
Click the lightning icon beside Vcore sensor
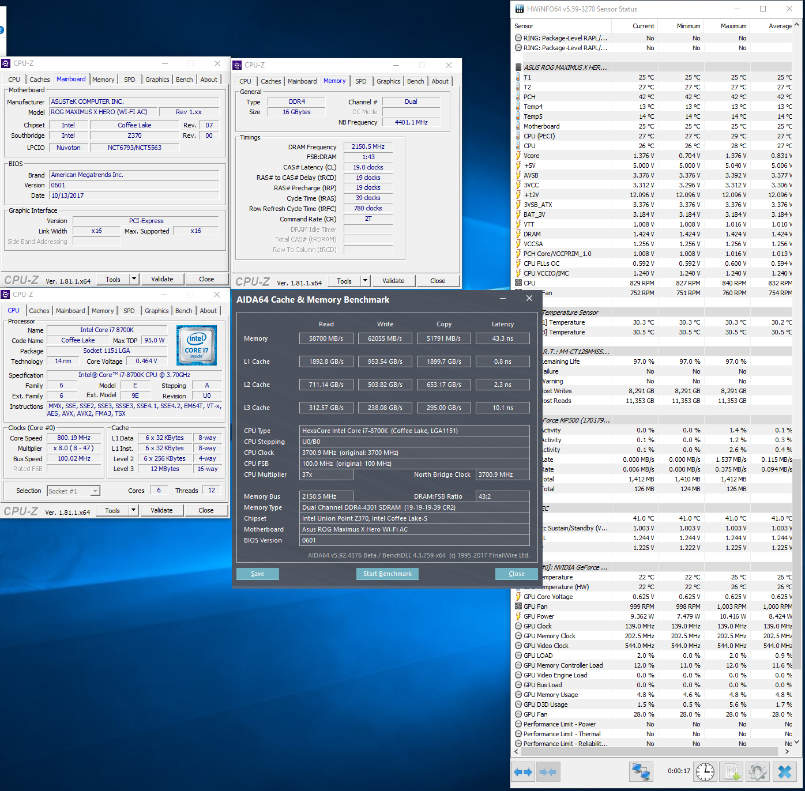coord(518,156)
